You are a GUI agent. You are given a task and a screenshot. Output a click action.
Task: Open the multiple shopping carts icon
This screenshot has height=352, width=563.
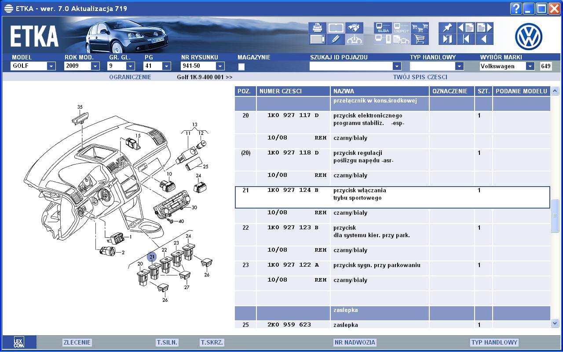(x=420, y=28)
